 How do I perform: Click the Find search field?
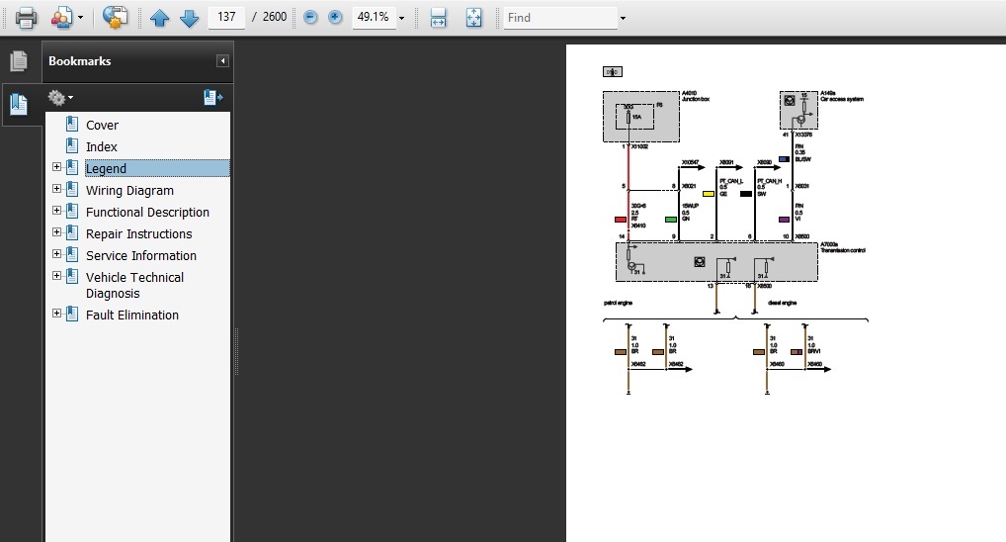tap(560, 18)
